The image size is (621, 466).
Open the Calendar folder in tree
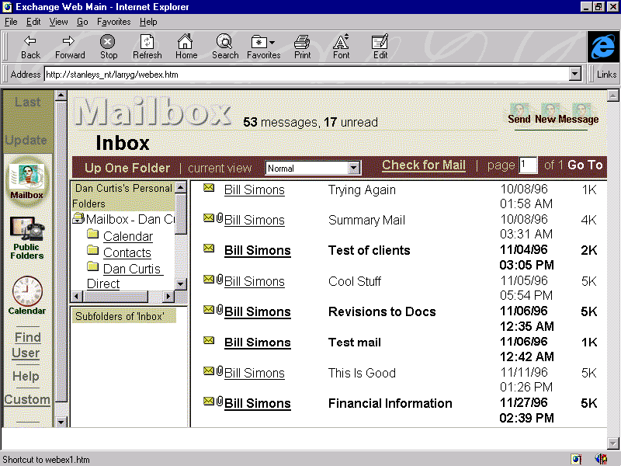[x=127, y=236]
